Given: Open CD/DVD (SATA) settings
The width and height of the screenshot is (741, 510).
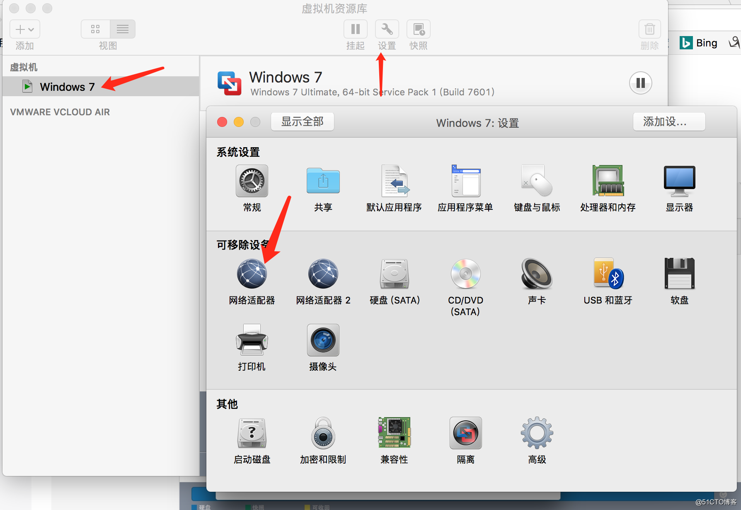Looking at the screenshot, I should coord(466,274).
